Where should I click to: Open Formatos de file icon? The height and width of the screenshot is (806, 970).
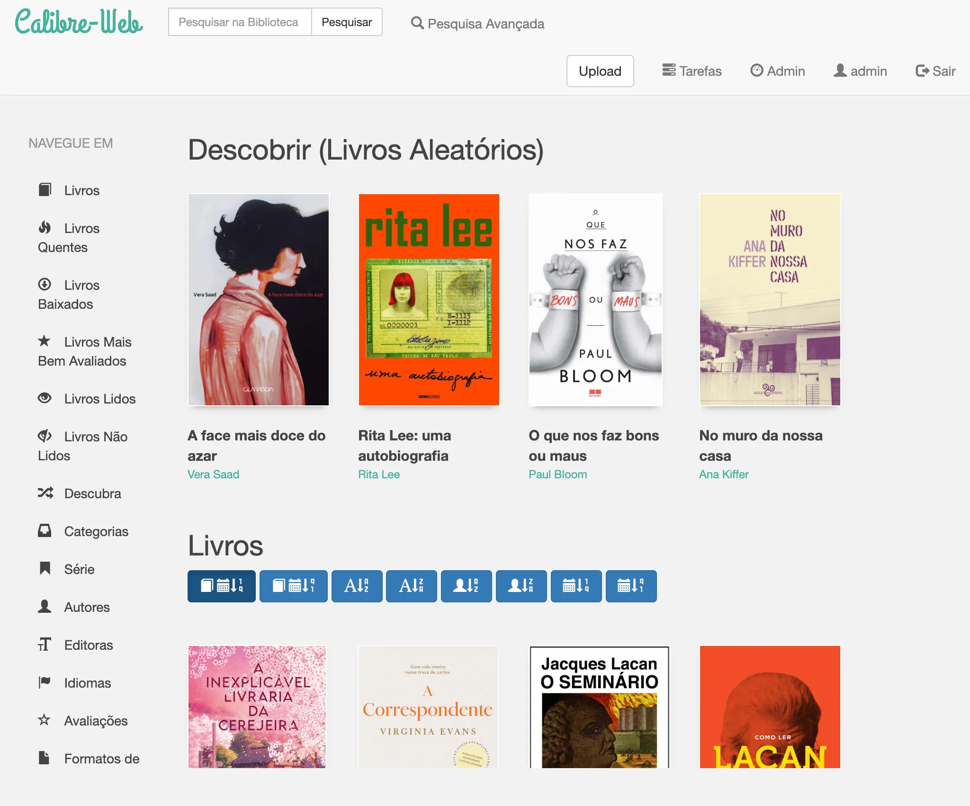tap(45, 758)
